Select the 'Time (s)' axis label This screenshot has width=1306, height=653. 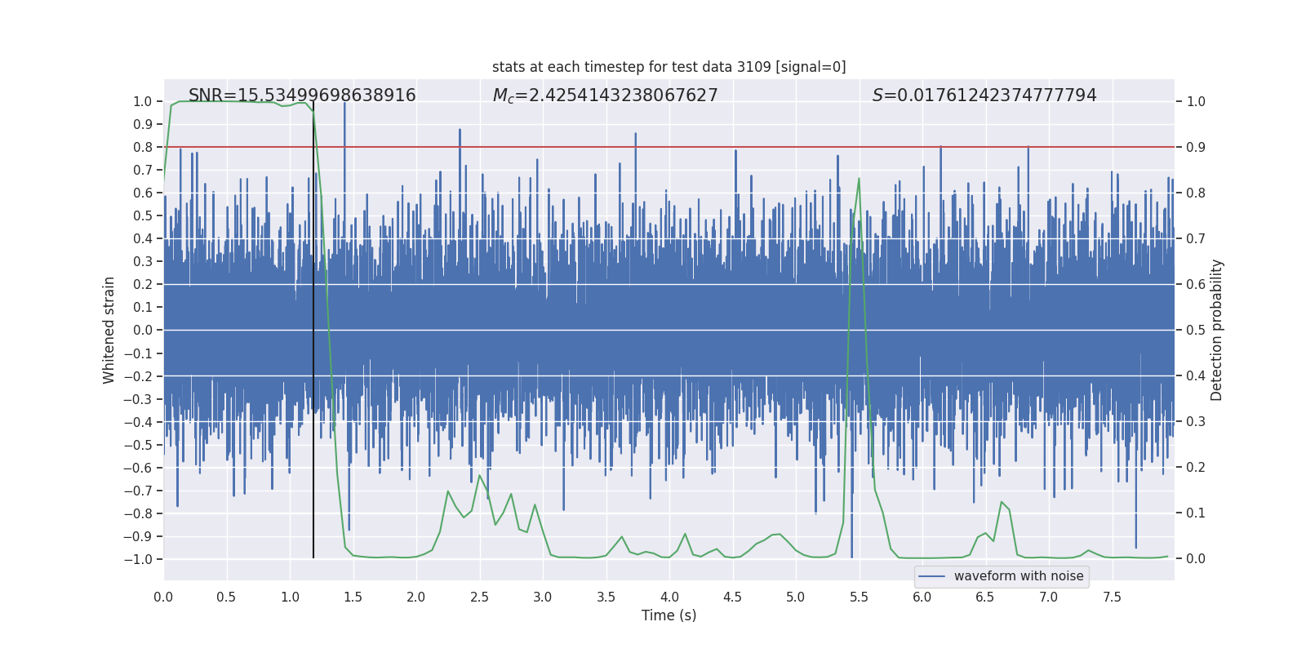669,615
